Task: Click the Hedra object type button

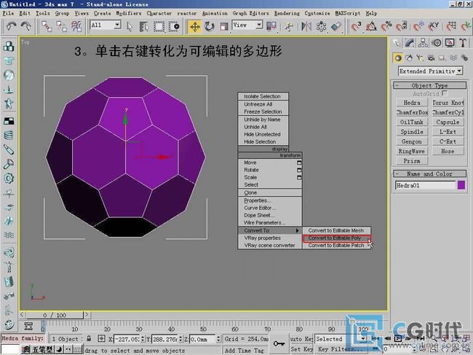Action: click(x=412, y=103)
